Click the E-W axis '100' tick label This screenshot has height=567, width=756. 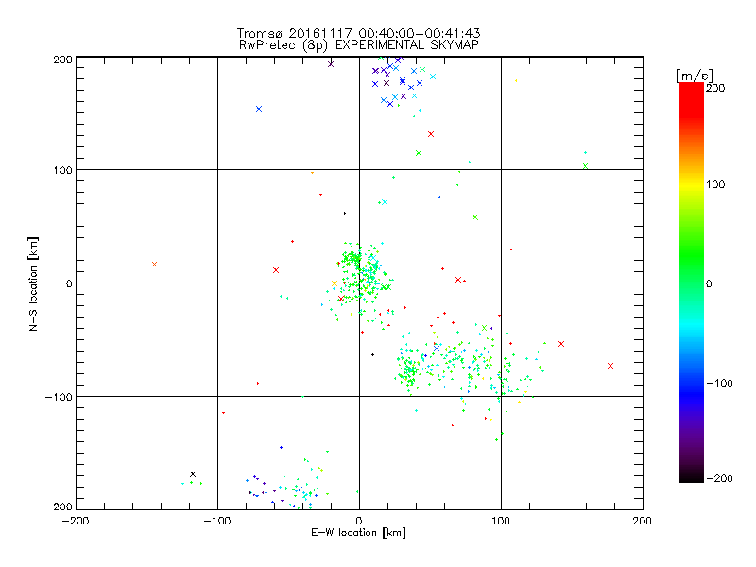(x=501, y=521)
